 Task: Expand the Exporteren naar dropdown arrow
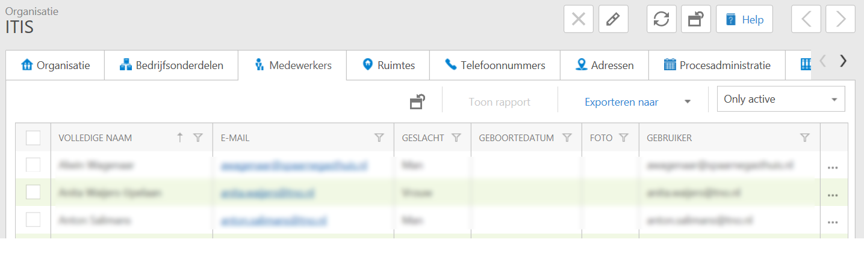coord(687,102)
